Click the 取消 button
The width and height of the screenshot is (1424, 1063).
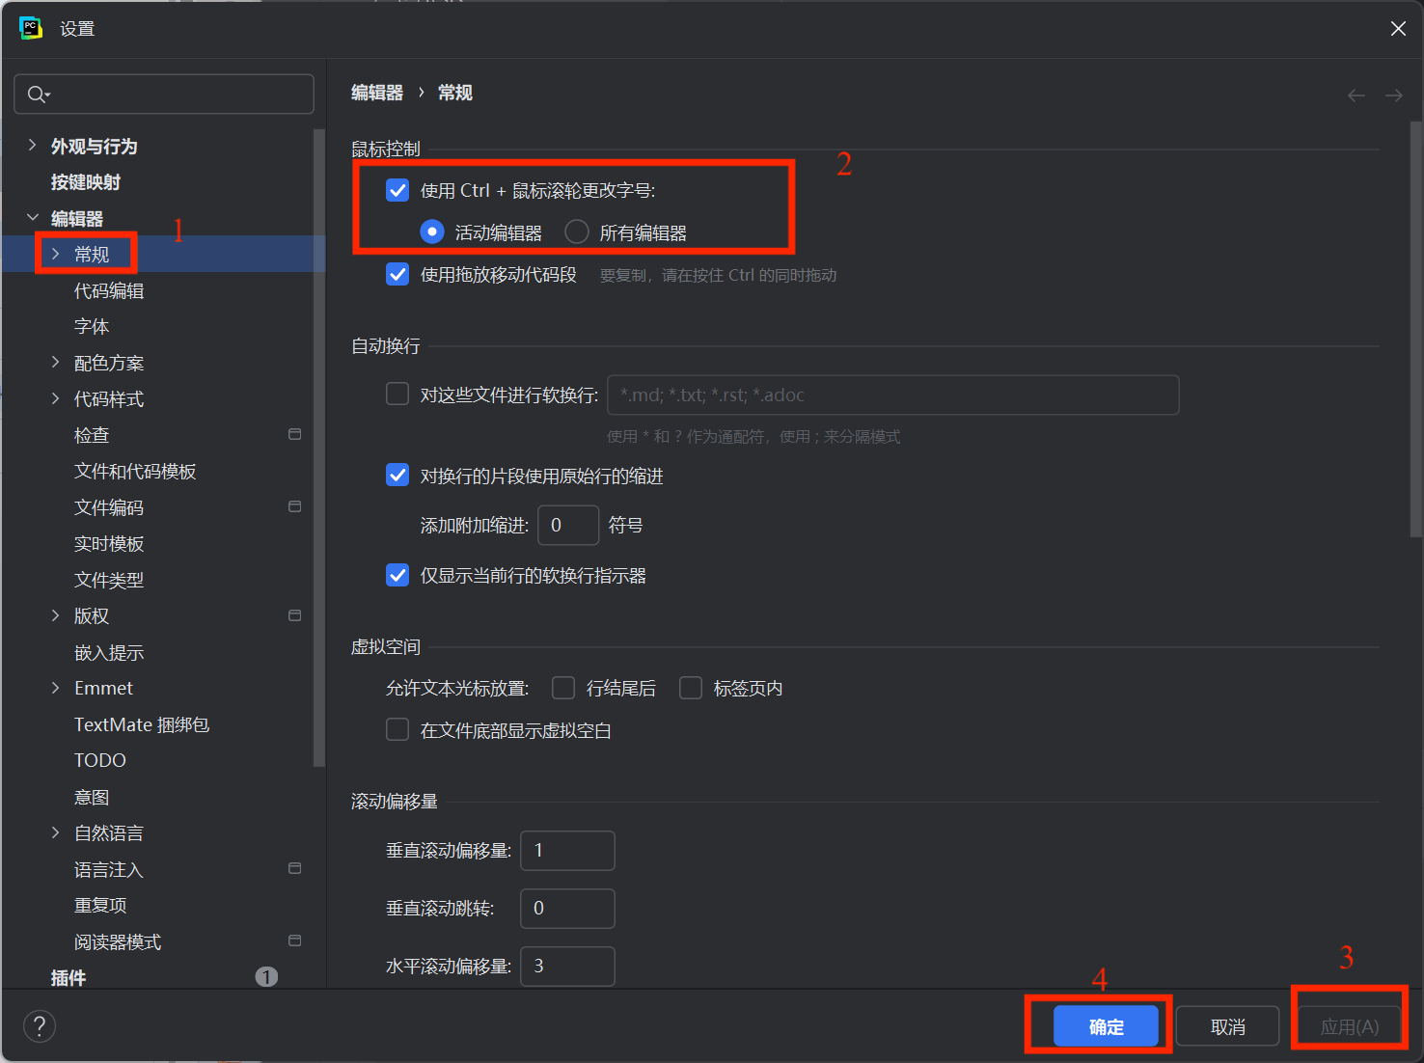point(1227,1026)
